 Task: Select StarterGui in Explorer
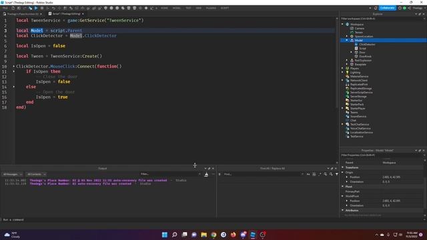coord(356,101)
